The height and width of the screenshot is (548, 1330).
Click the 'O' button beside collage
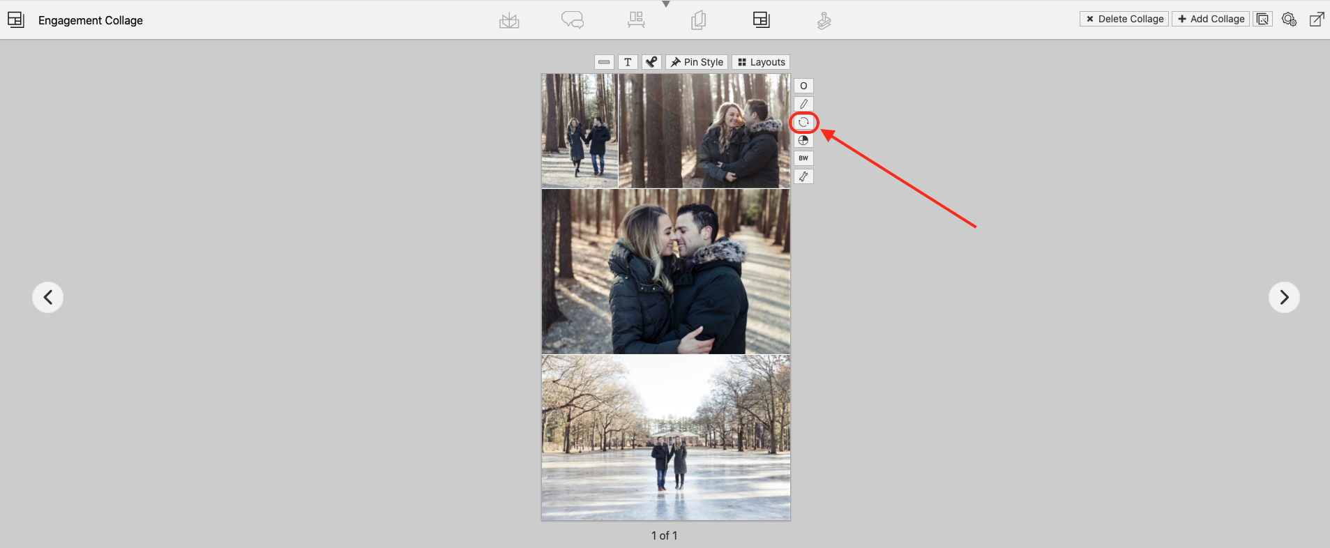point(803,86)
